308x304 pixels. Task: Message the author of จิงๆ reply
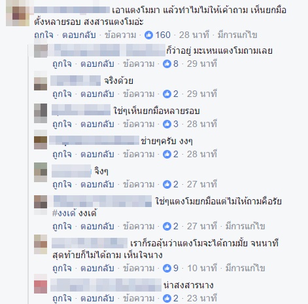point(139,184)
